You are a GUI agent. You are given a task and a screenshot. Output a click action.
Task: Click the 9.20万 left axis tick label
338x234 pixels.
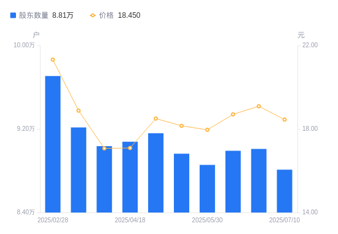click(x=26, y=128)
